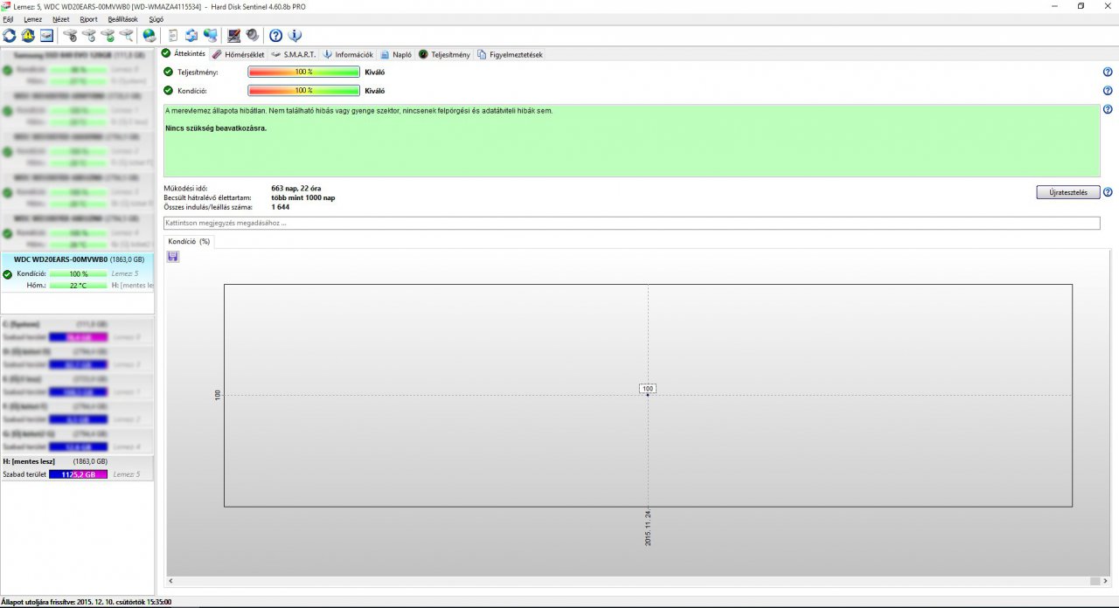Click the yellow warning alert toolbar icon
The image size is (1119, 608).
point(28,36)
